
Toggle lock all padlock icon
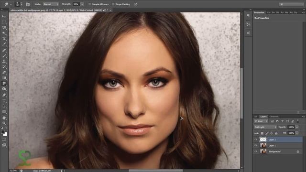click(x=276, y=133)
